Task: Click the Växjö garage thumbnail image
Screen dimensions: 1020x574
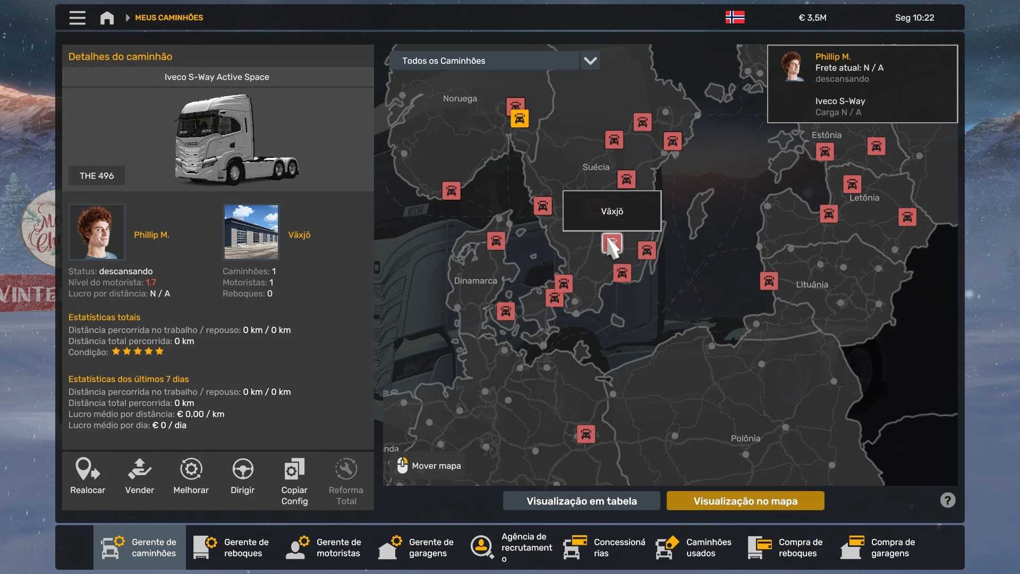Action: pos(251,232)
